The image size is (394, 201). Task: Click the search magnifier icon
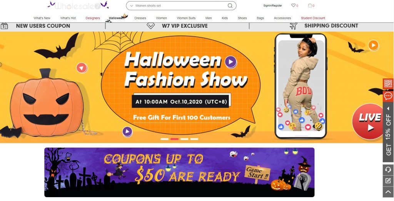pos(230,5)
